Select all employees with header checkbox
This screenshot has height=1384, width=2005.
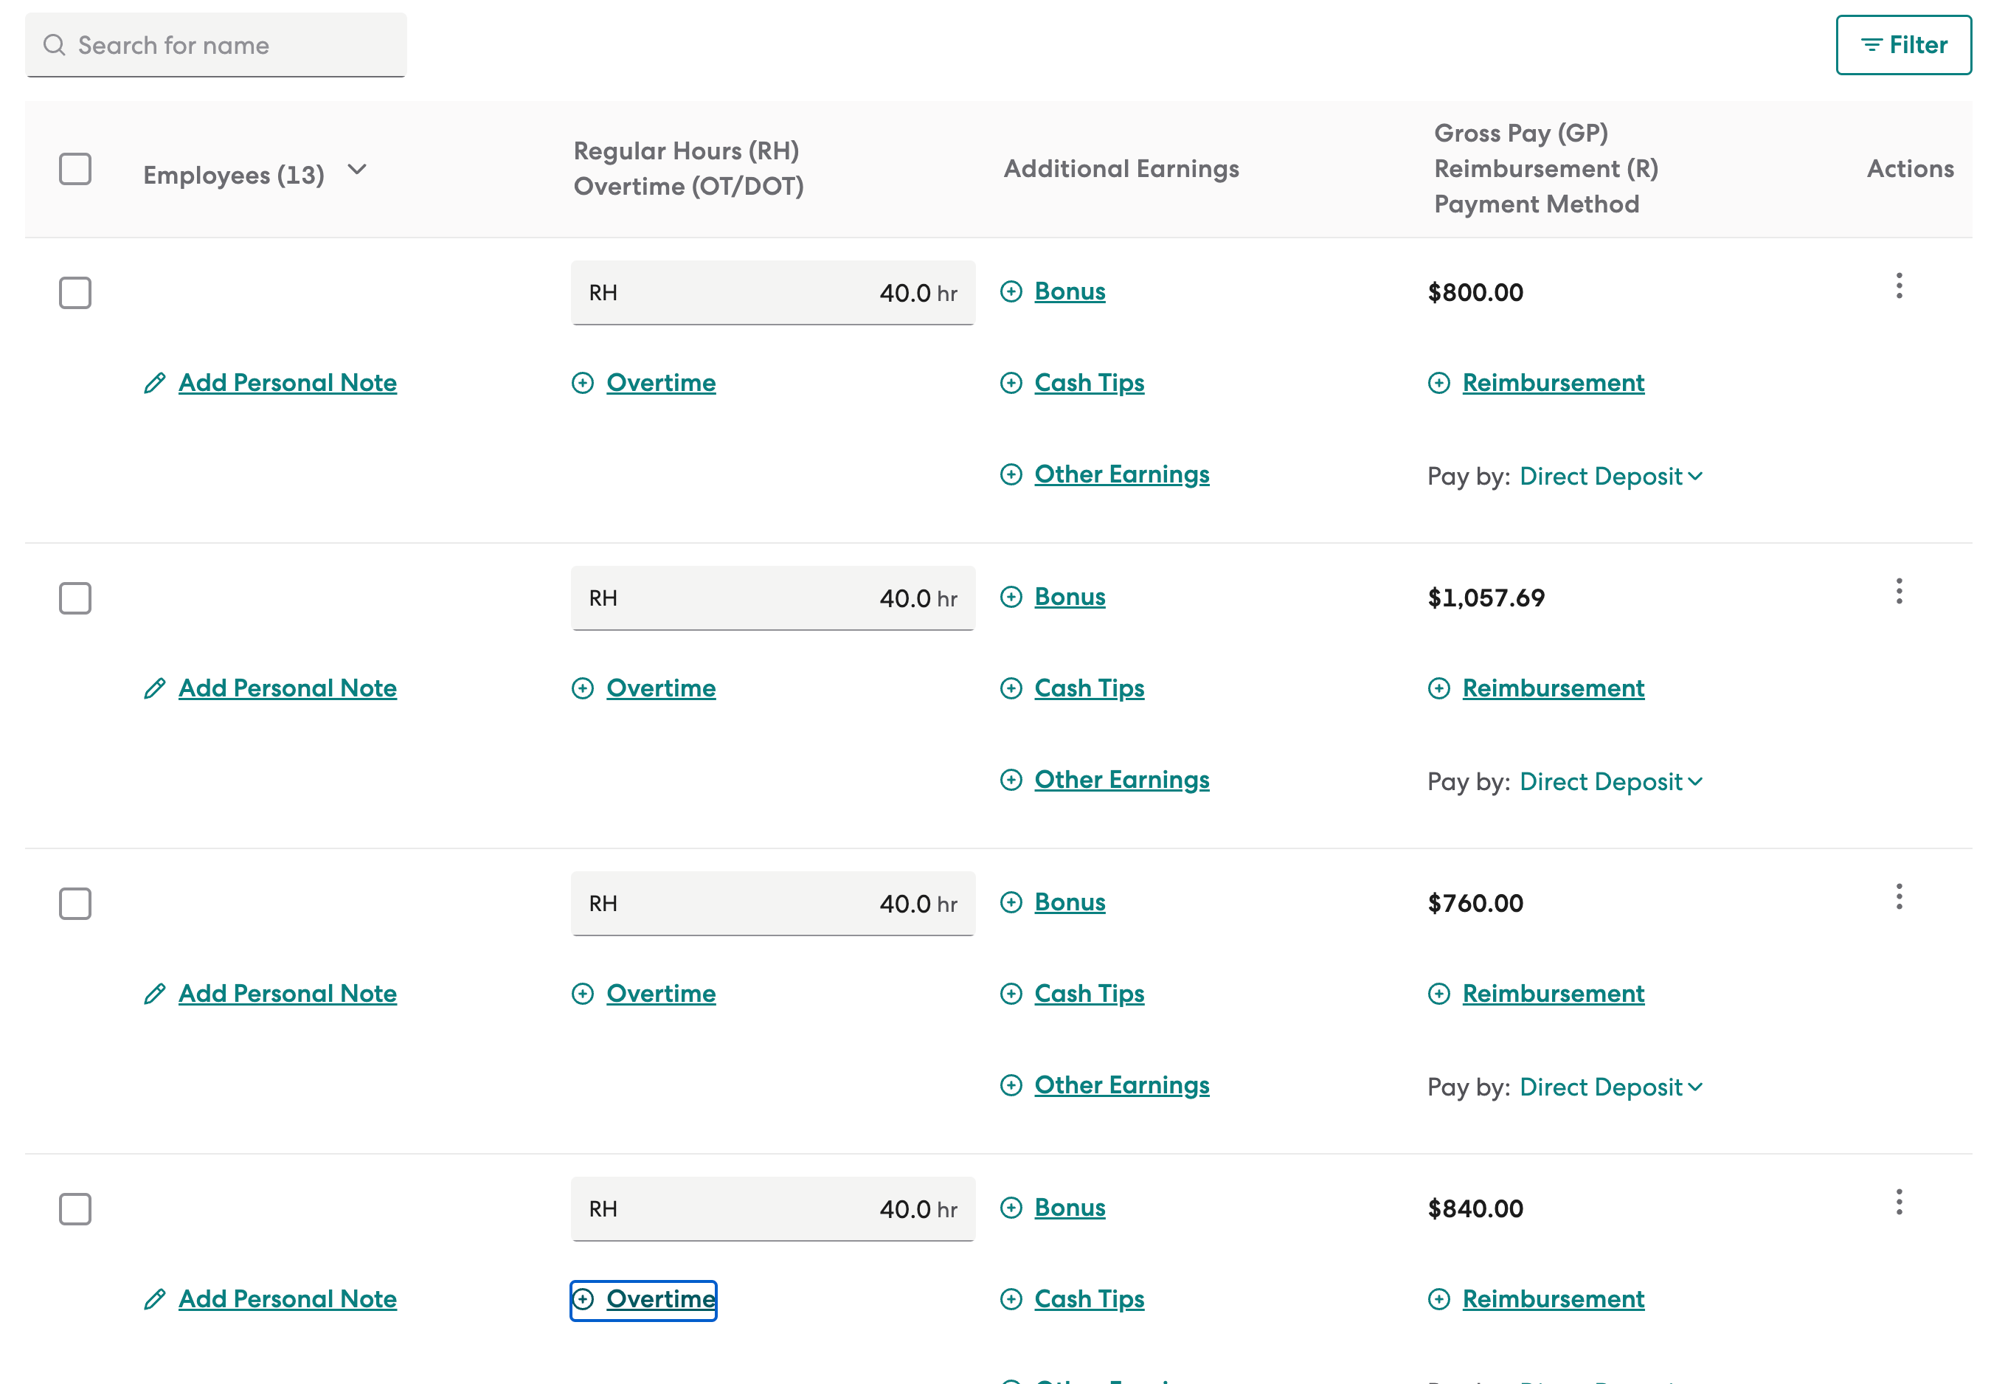(75, 169)
